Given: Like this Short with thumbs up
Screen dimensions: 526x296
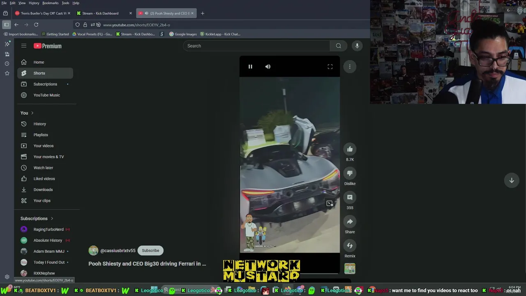Looking at the screenshot, I should pos(350,149).
